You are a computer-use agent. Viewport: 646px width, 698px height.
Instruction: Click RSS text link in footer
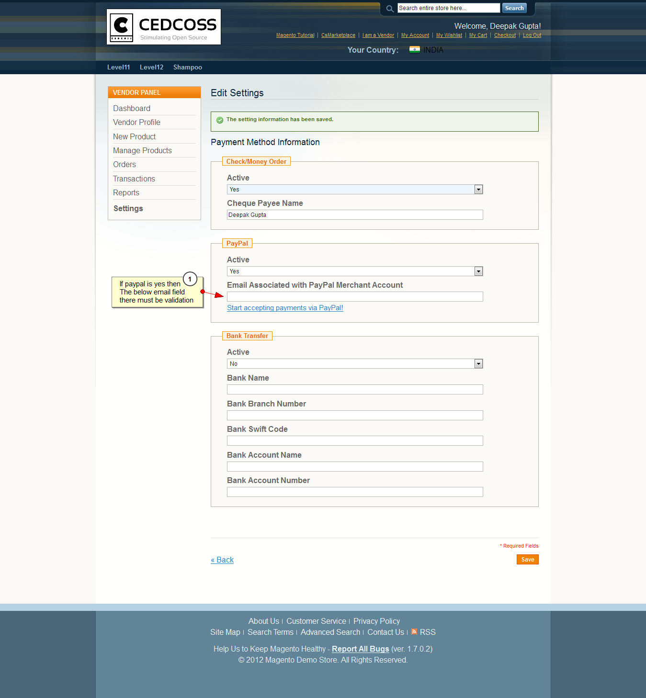click(x=428, y=632)
